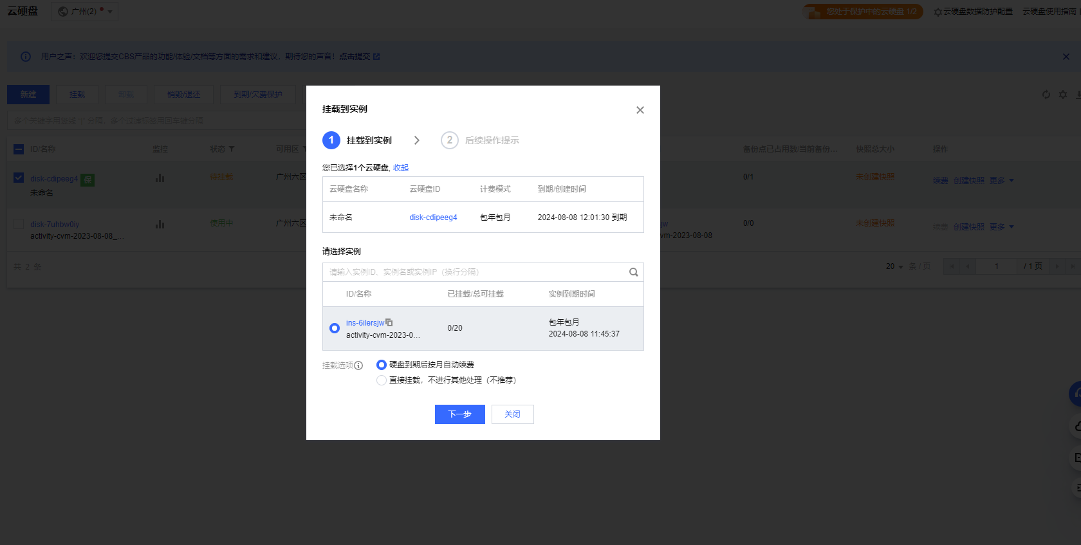This screenshot has width=1081, height=545.
Task: Uncheck the disk-cdipeeg4 row checkbox
Action: point(19,178)
